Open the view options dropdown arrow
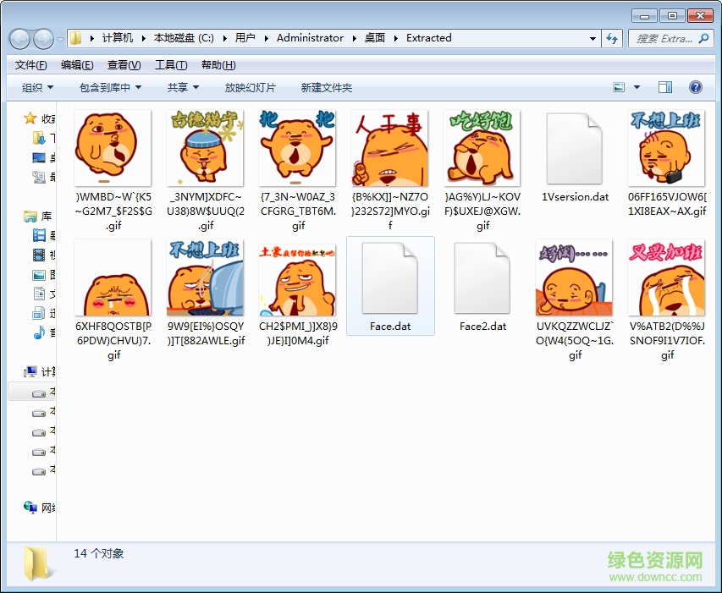722x593 pixels. [x=637, y=87]
